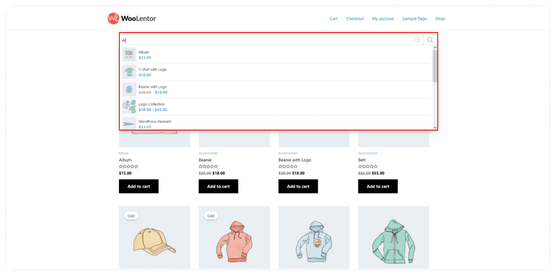This screenshot has width=556, height=276.
Task: Click the scroll up arrow in results list
Action: pyautogui.click(x=435, y=48)
